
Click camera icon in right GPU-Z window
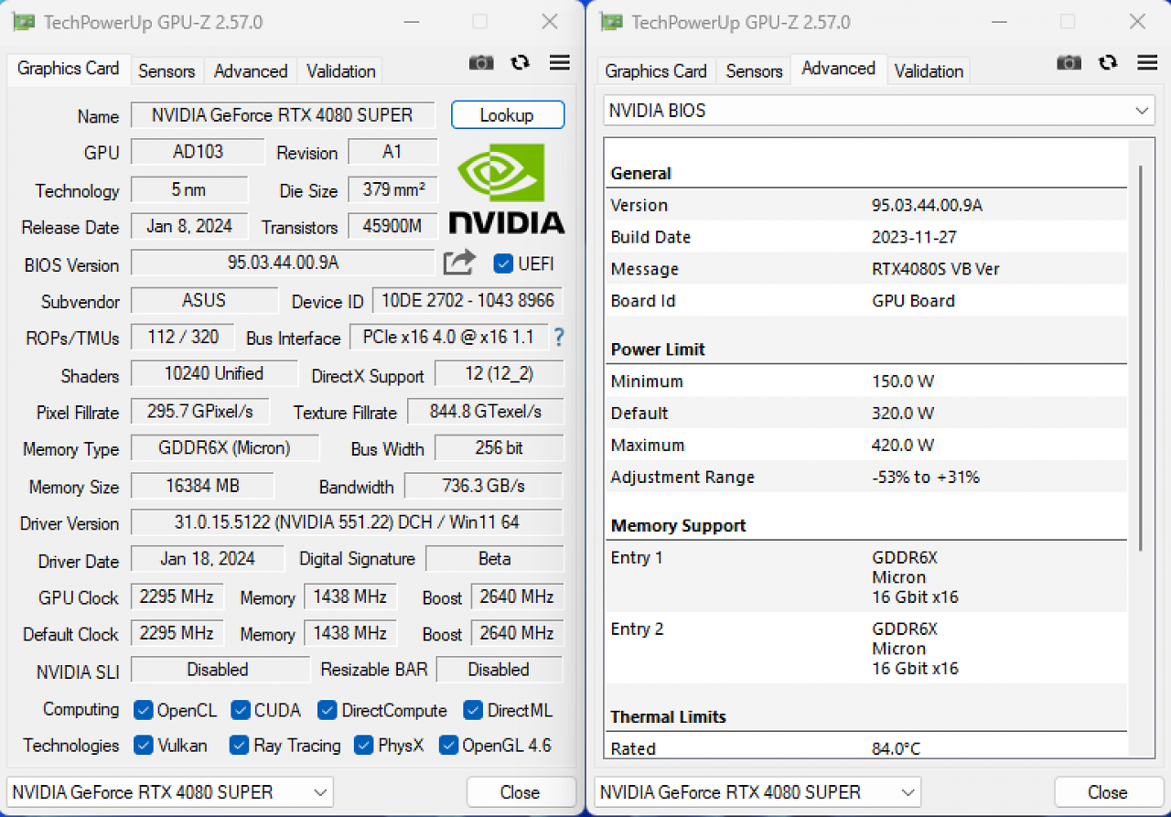pos(1069,62)
